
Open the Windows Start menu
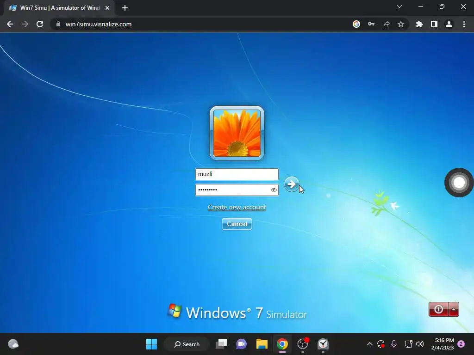(151, 344)
